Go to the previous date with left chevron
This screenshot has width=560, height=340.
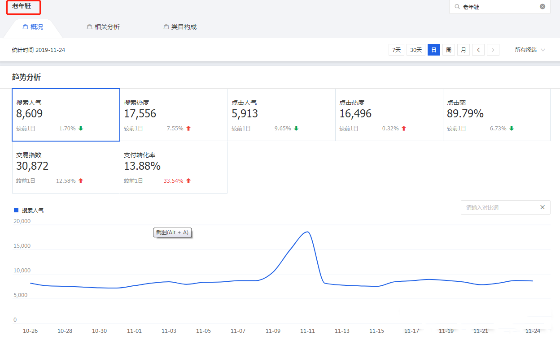478,50
